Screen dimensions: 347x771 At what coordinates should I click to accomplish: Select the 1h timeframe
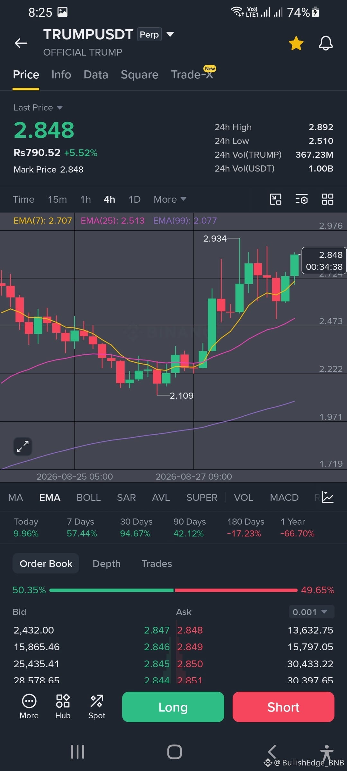coord(85,199)
